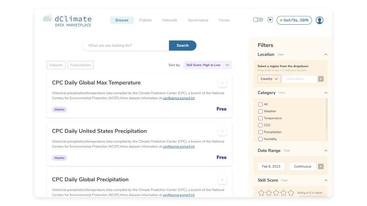367x206 pixels.
Task: Collapse CPC Daily United States Precipitation card
Action: click(x=222, y=131)
